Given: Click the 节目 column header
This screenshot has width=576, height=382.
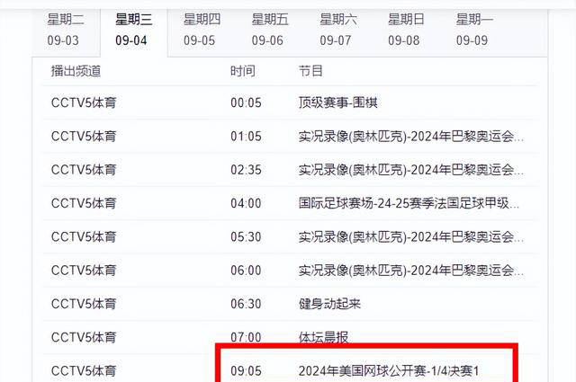Looking at the screenshot, I should [310, 71].
